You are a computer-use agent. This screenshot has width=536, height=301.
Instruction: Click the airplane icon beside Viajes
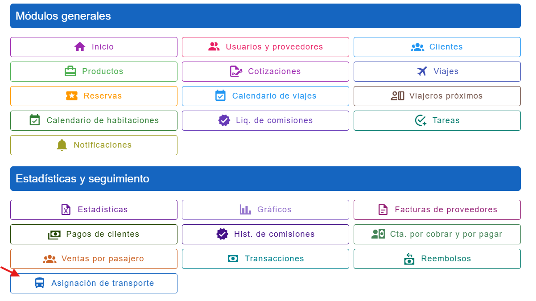pos(422,71)
